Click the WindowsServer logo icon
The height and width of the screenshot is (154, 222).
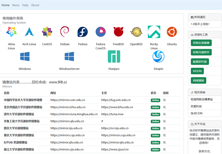69,56
